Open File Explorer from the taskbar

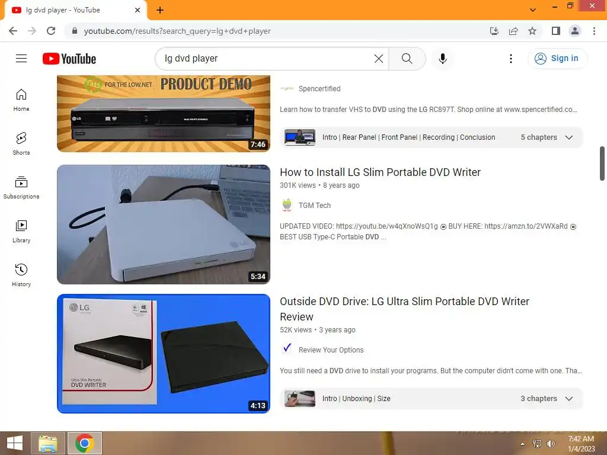[47, 443]
